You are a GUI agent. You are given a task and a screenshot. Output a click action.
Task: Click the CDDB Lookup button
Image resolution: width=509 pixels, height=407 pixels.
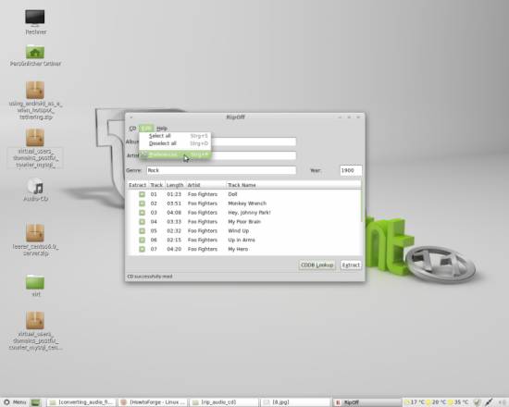click(317, 265)
